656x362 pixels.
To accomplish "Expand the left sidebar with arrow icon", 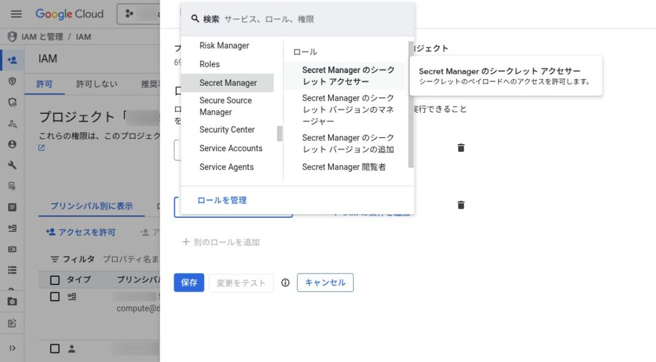I will tap(12, 348).
